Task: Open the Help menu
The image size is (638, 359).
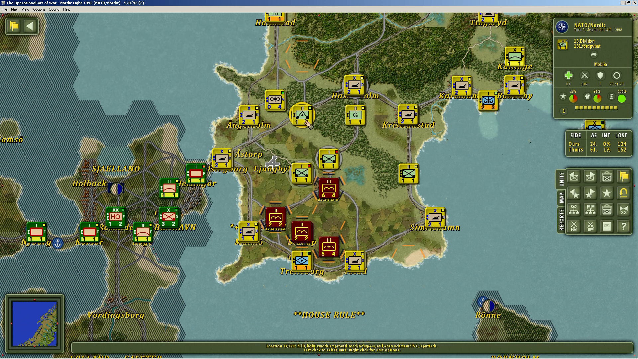Action: (x=67, y=9)
